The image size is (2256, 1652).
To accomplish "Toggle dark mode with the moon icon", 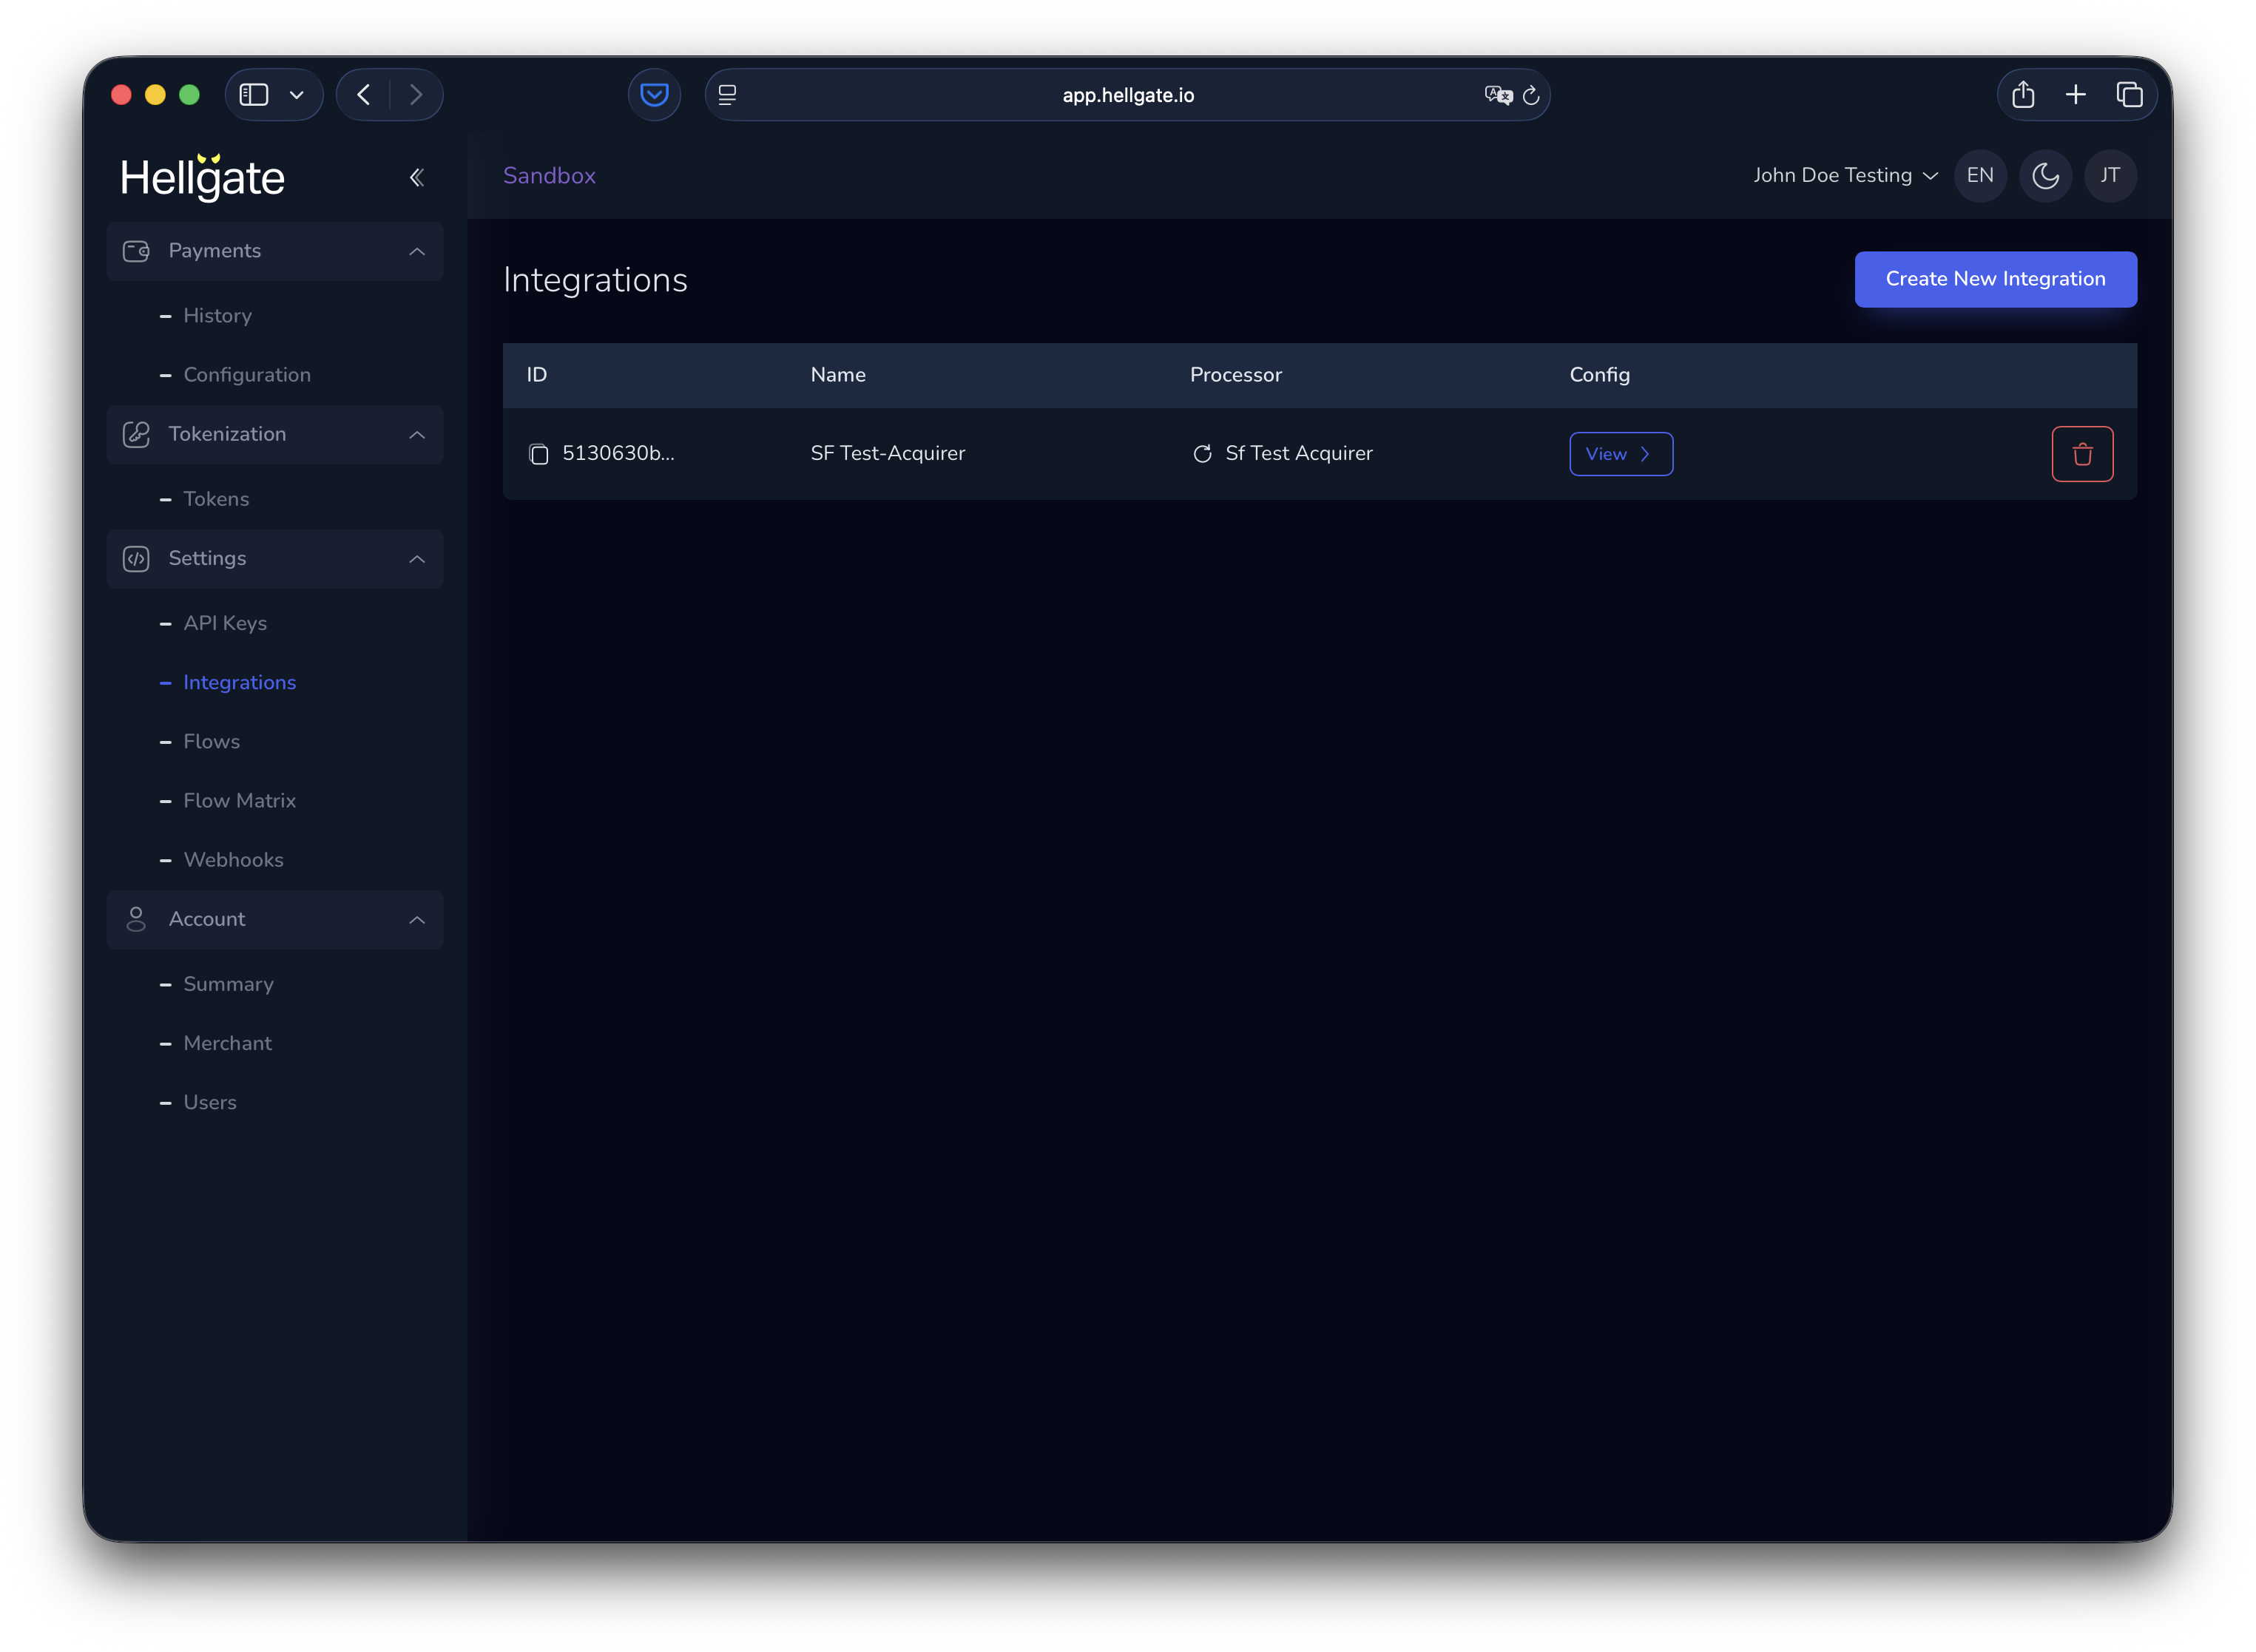I will pyautogui.click(x=2045, y=175).
